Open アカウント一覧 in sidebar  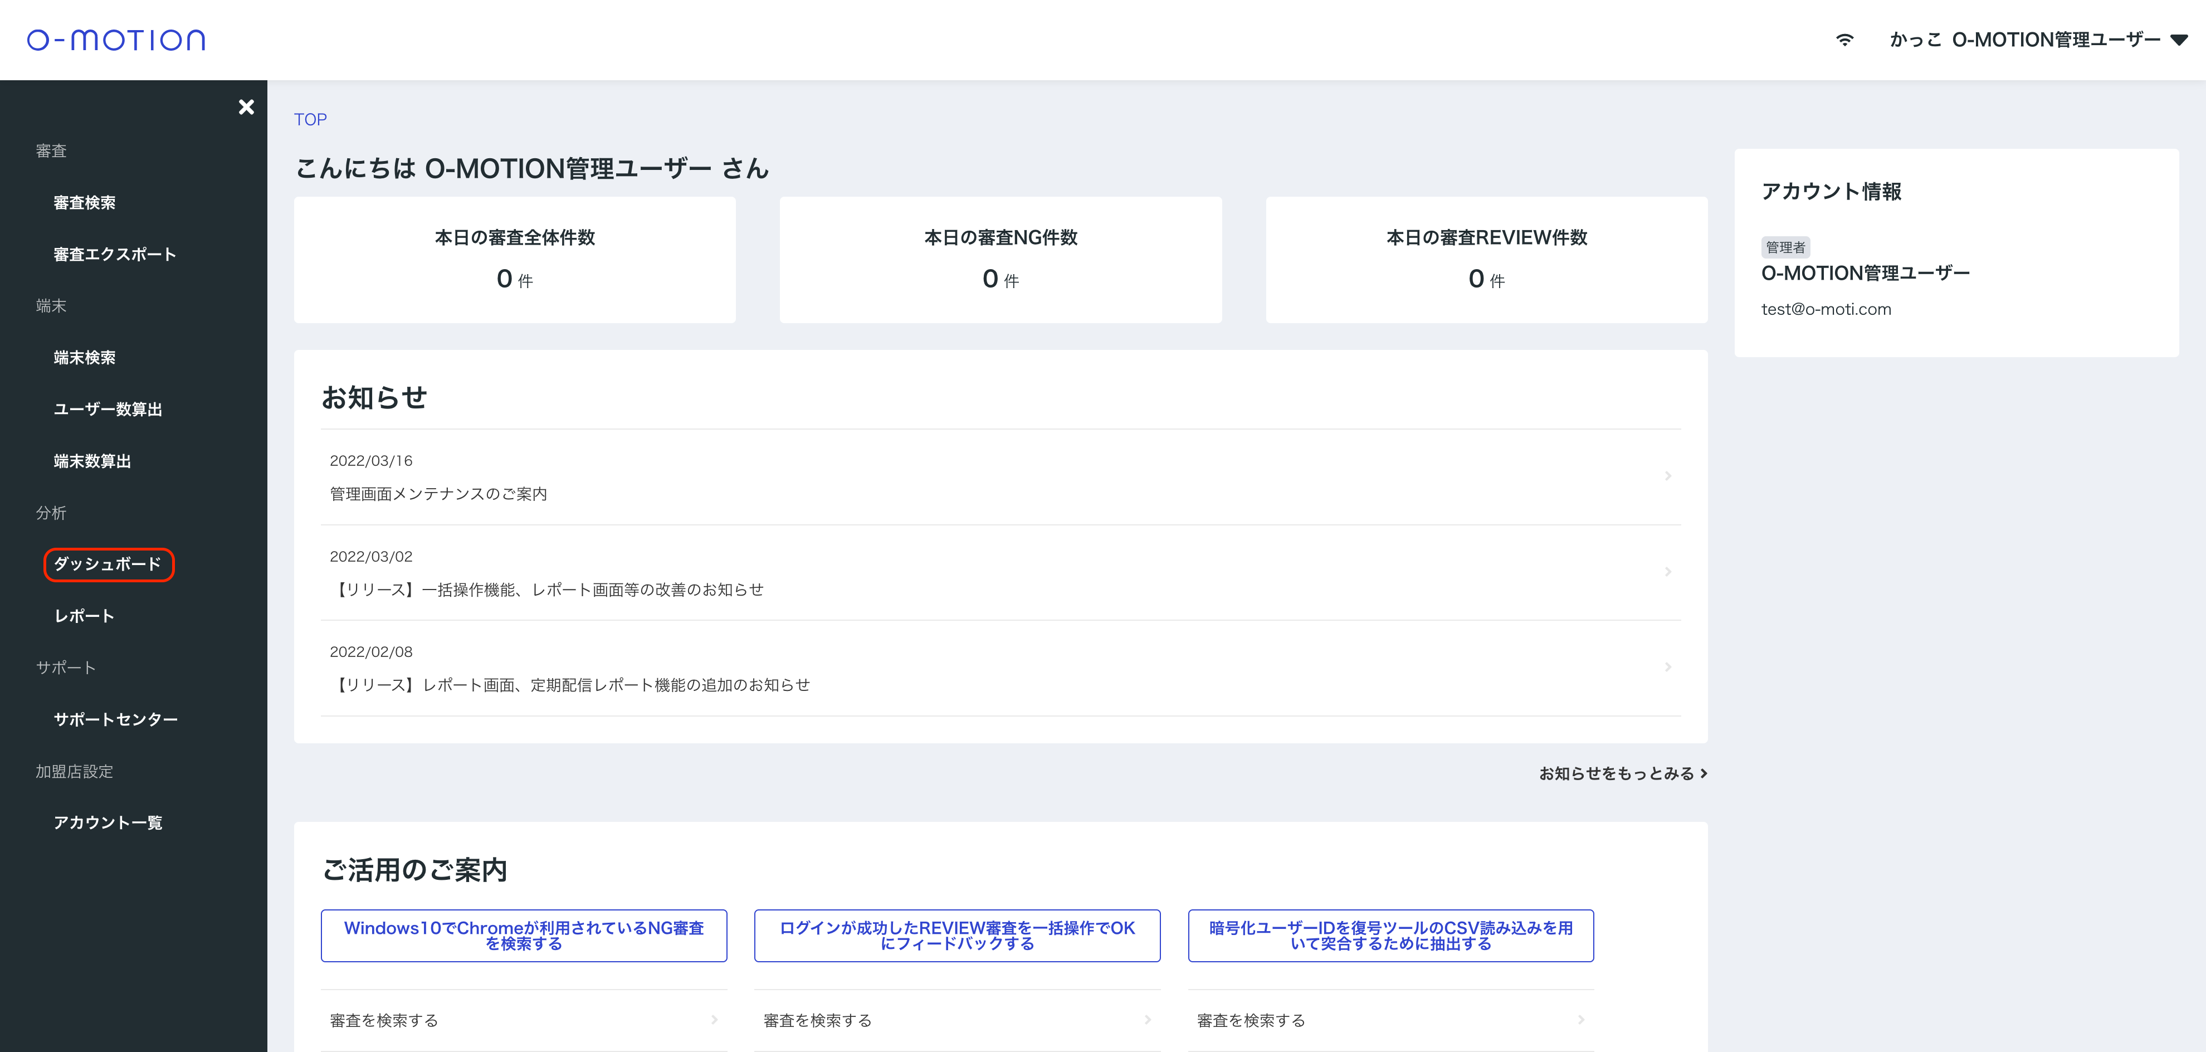click(x=108, y=822)
